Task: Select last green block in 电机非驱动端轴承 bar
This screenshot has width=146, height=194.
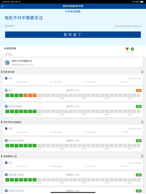Action: pos(34,145)
